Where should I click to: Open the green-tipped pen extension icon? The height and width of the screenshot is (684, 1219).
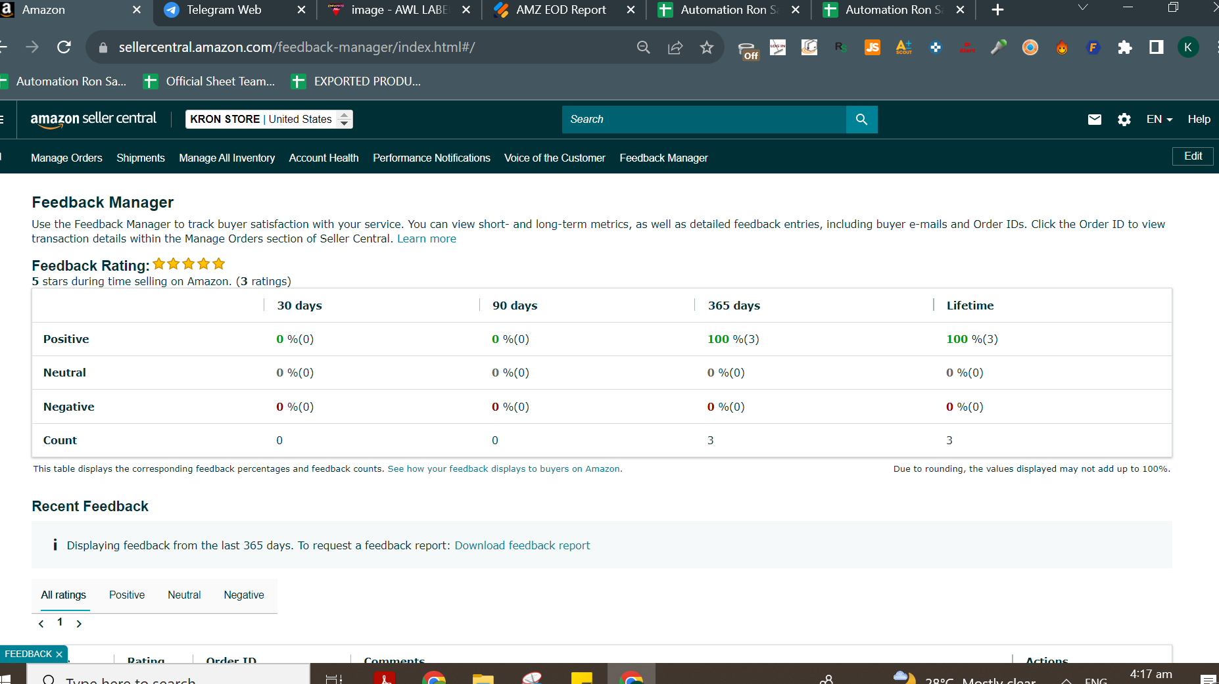click(999, 47)
